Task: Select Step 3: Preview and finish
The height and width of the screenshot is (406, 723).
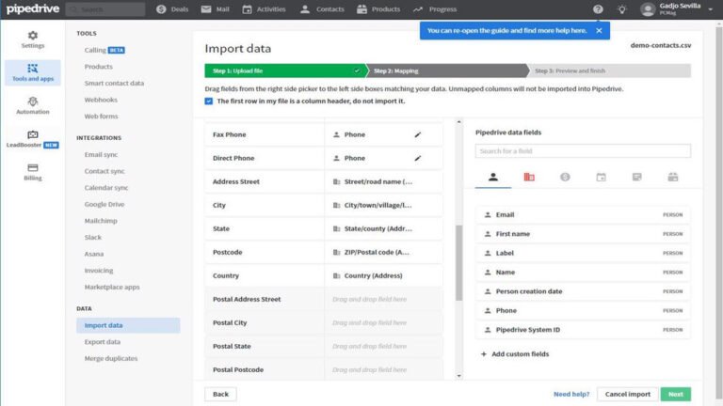Action: click(609, 70)
